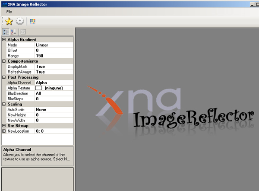259x191 pixels.
Task: Select the Mode property label
Action: 13,45
